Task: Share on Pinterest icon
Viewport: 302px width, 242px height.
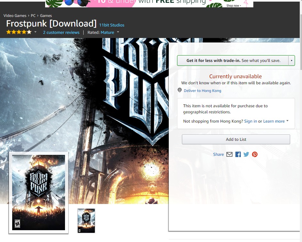Action: click(x=255, y=155)
